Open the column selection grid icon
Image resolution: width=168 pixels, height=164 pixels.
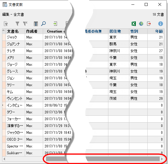(36, 24)
